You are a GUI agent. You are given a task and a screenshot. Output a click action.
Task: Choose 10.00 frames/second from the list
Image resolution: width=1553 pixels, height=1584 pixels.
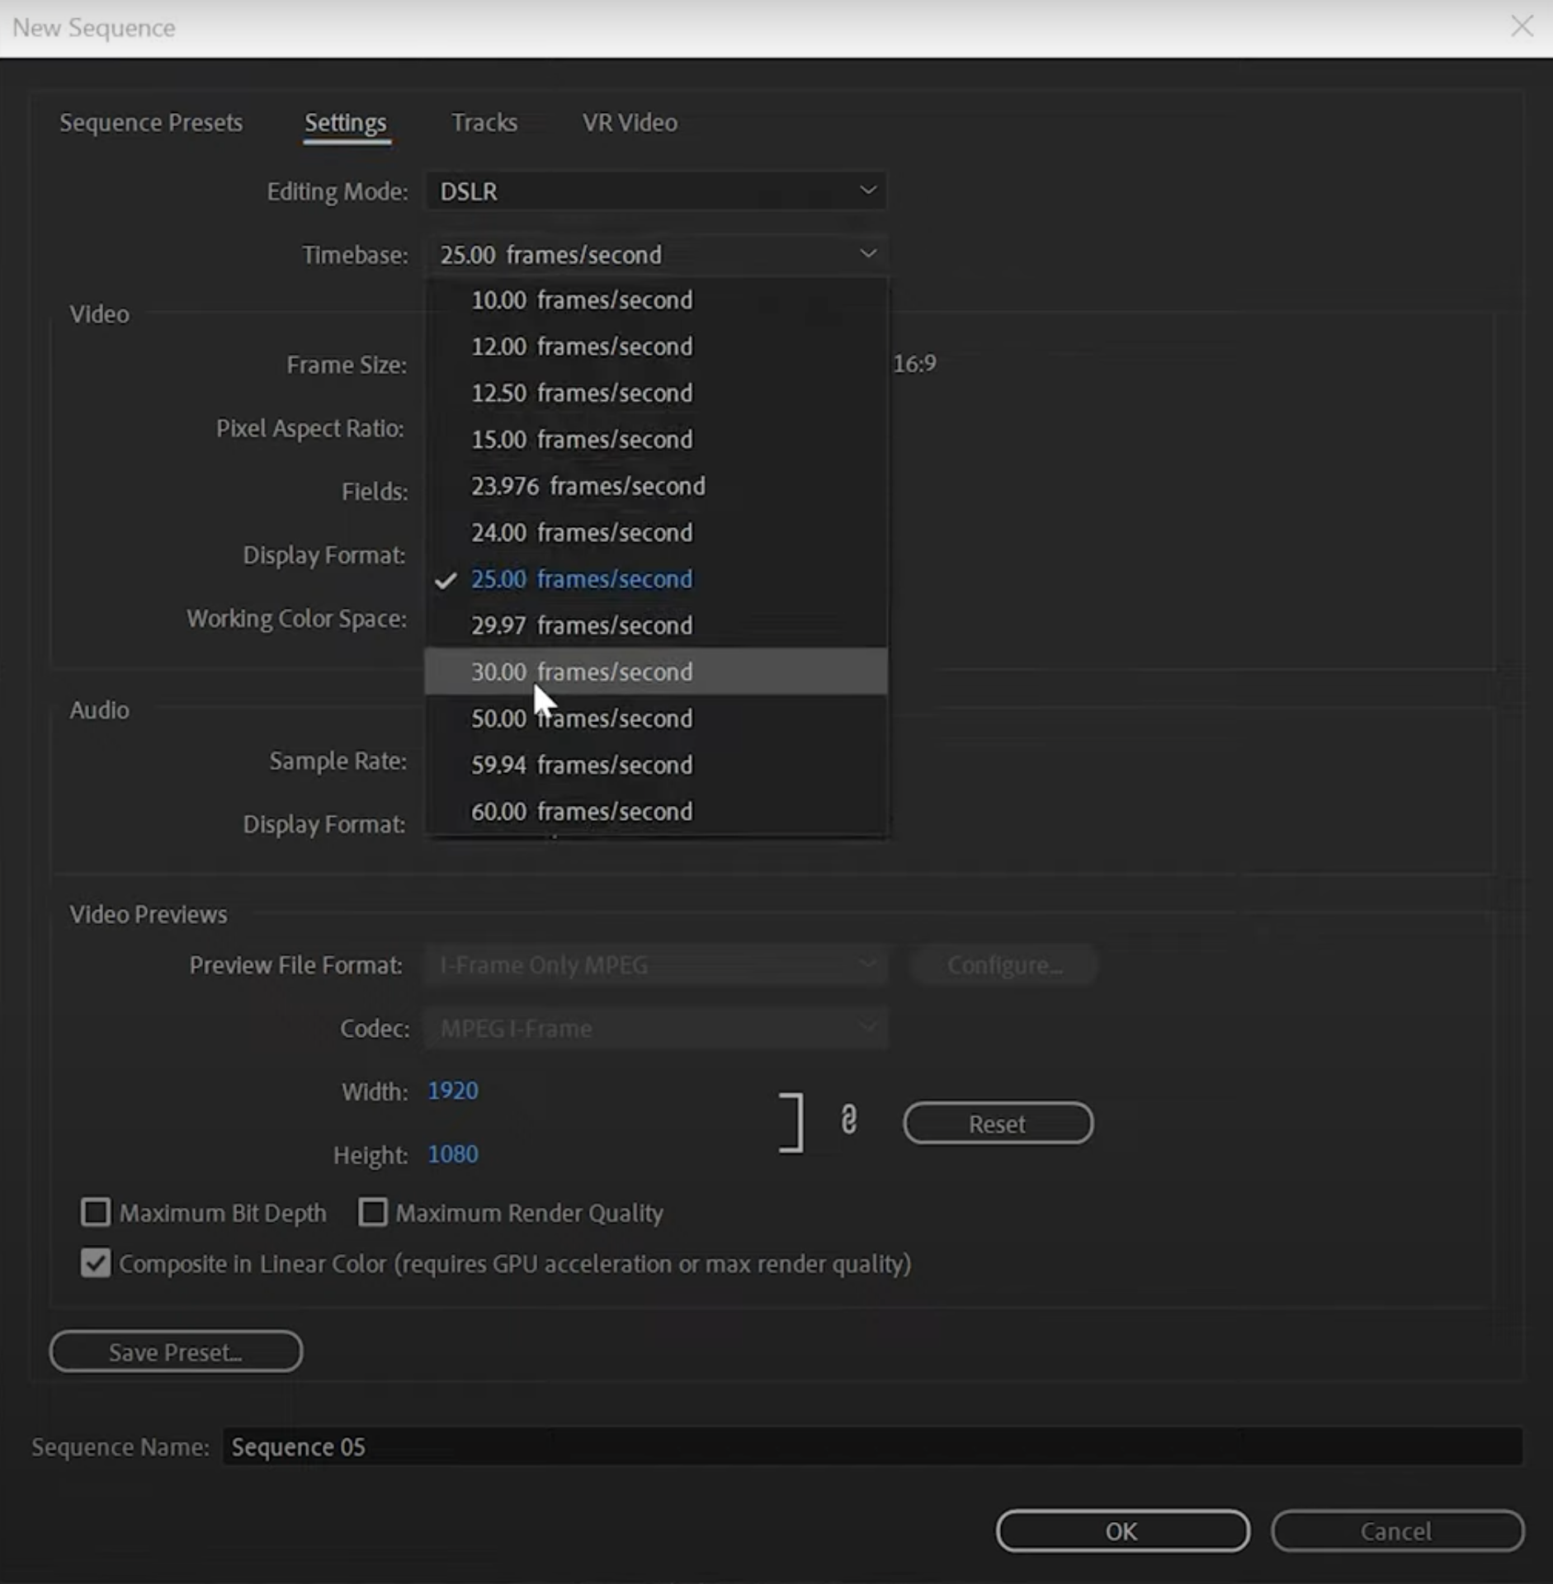(656, 300)
